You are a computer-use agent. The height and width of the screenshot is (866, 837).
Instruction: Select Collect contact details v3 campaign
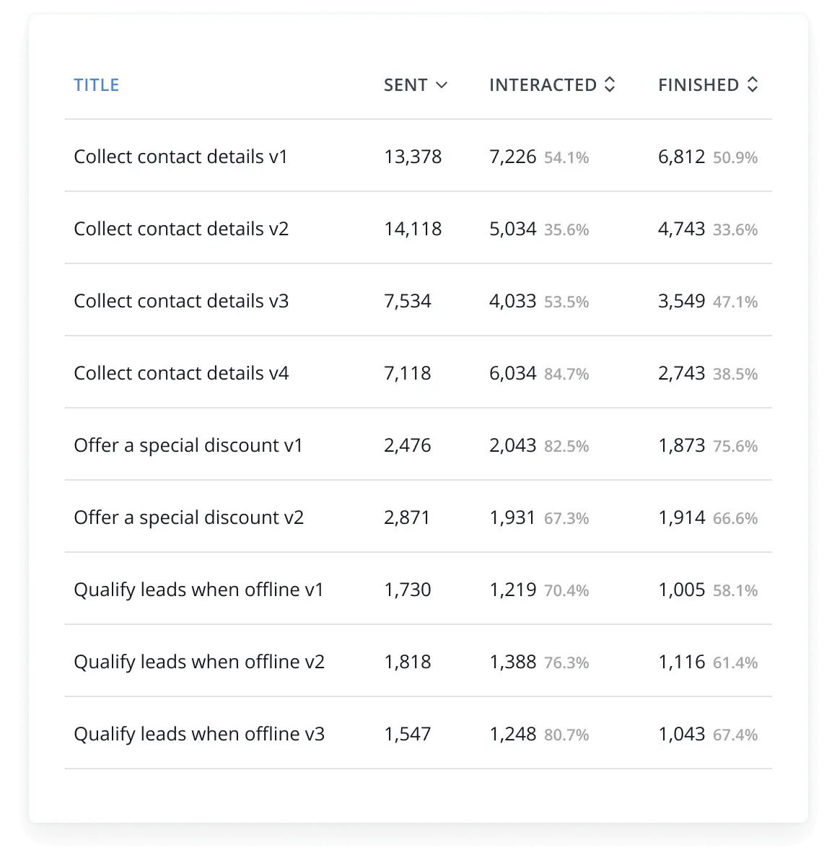[x=181, y=301]
